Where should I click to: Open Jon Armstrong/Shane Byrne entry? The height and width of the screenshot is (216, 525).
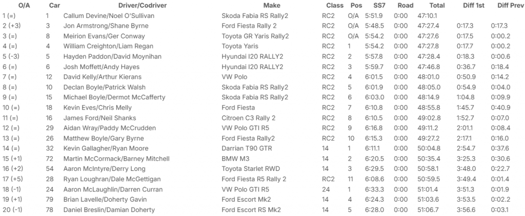(107, 26)
